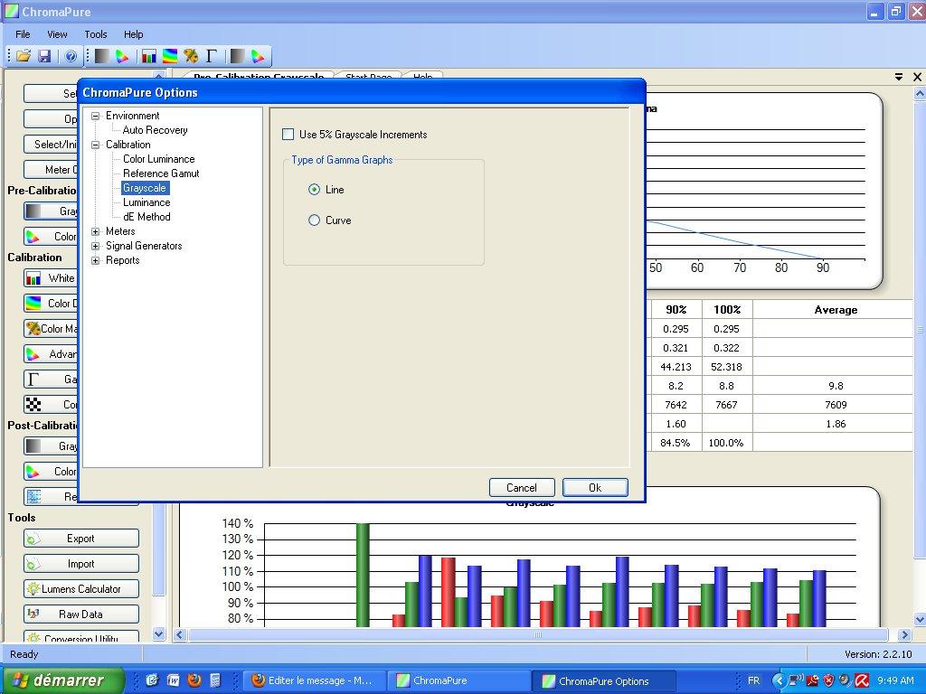
Task: Collapse the Environment tree node
Action: tap(95, 116)
